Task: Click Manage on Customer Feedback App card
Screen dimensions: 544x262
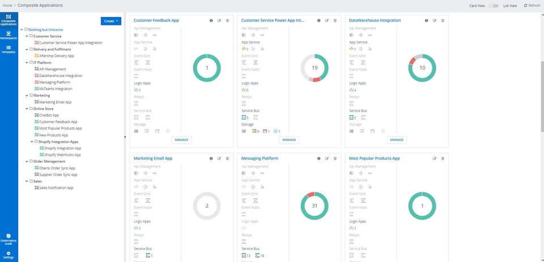Action: point(181,140)
